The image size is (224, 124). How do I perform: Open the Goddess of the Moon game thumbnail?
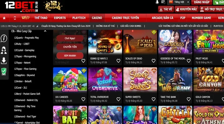(175, 42)
